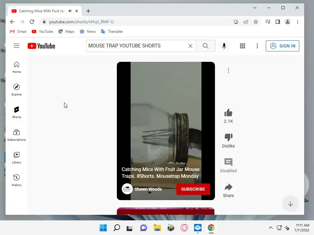Go back in Chrome
Viewport: 314px width, 235px height.
pos(12,22)
